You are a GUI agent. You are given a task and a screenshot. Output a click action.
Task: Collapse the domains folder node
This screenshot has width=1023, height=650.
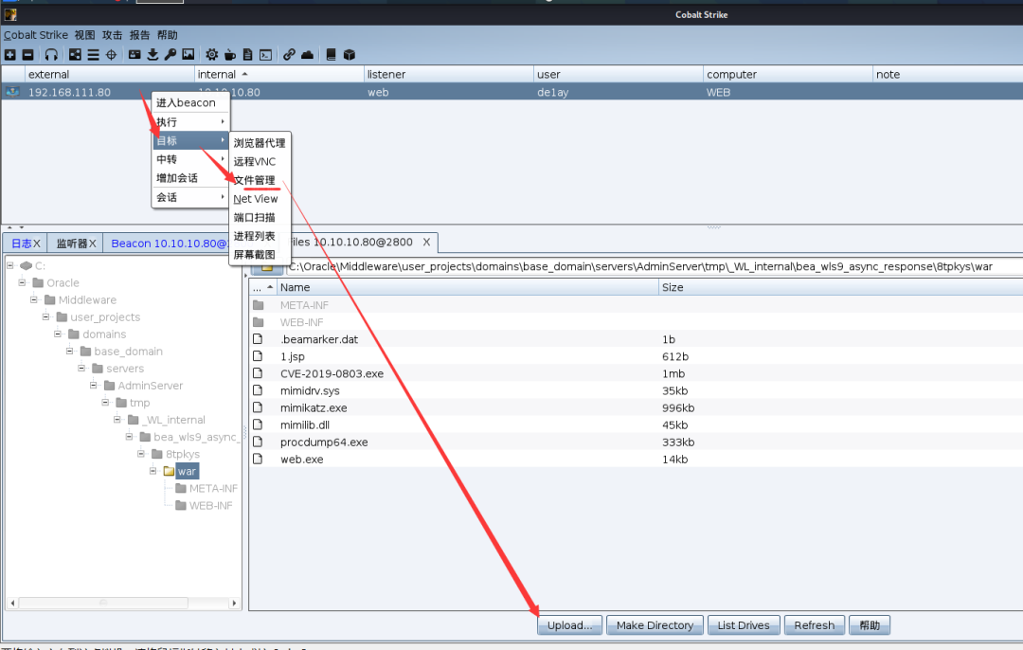tap(58, 334)
